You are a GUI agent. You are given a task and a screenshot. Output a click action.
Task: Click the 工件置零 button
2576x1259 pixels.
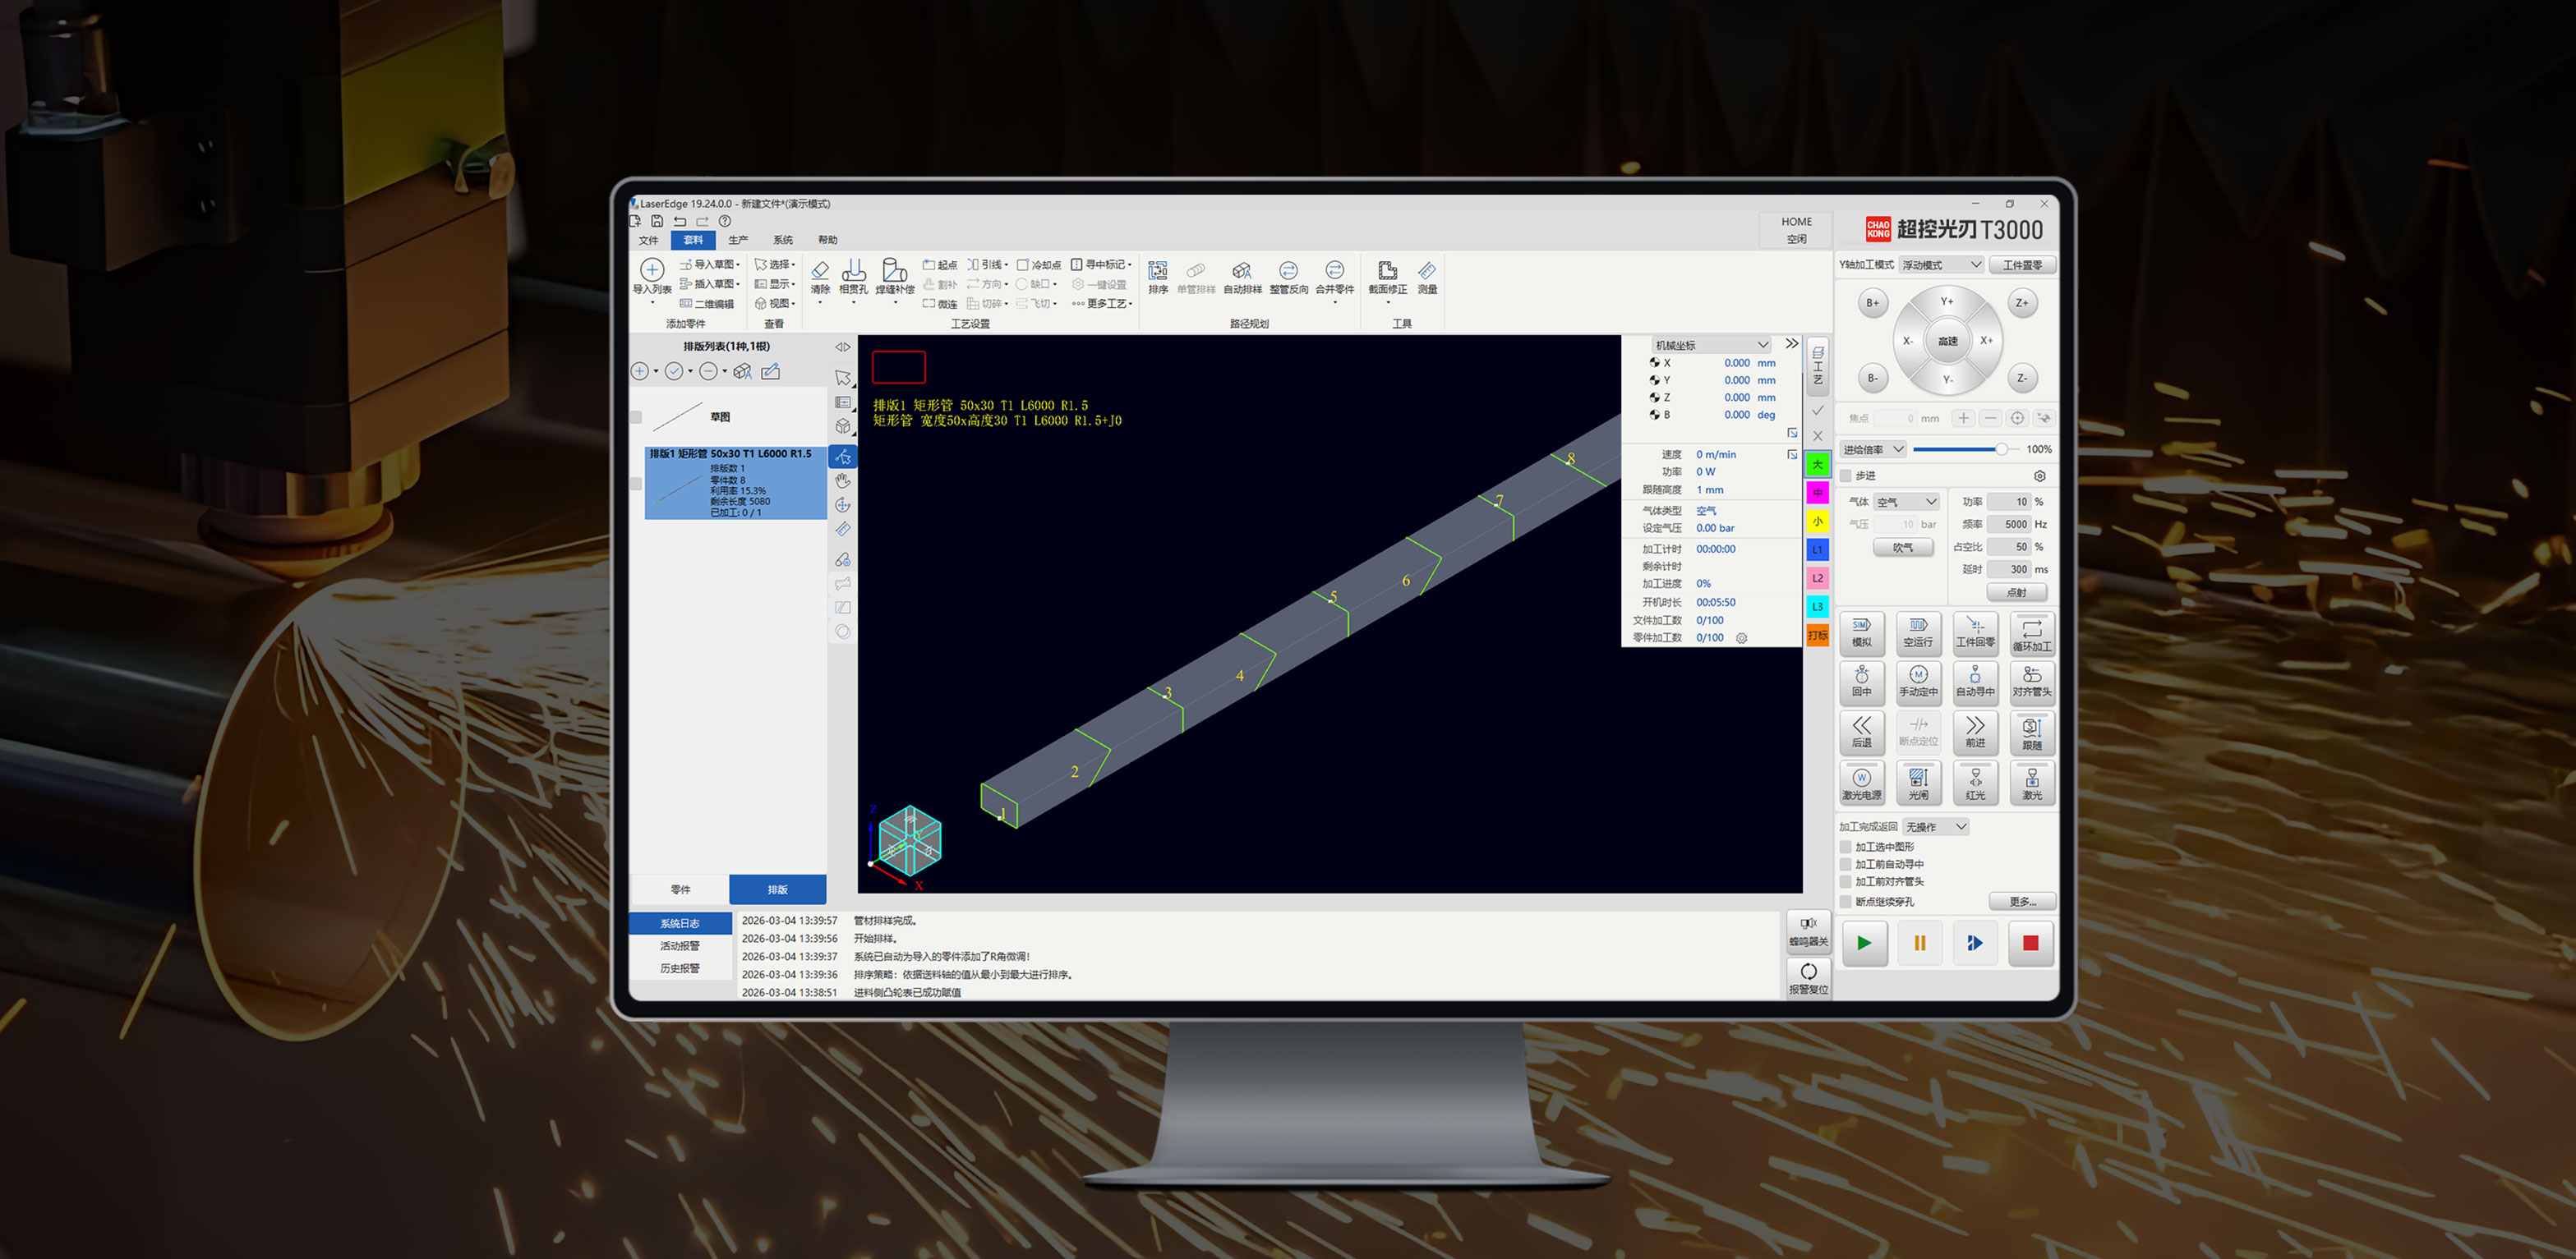click(x=2022, y=264)
